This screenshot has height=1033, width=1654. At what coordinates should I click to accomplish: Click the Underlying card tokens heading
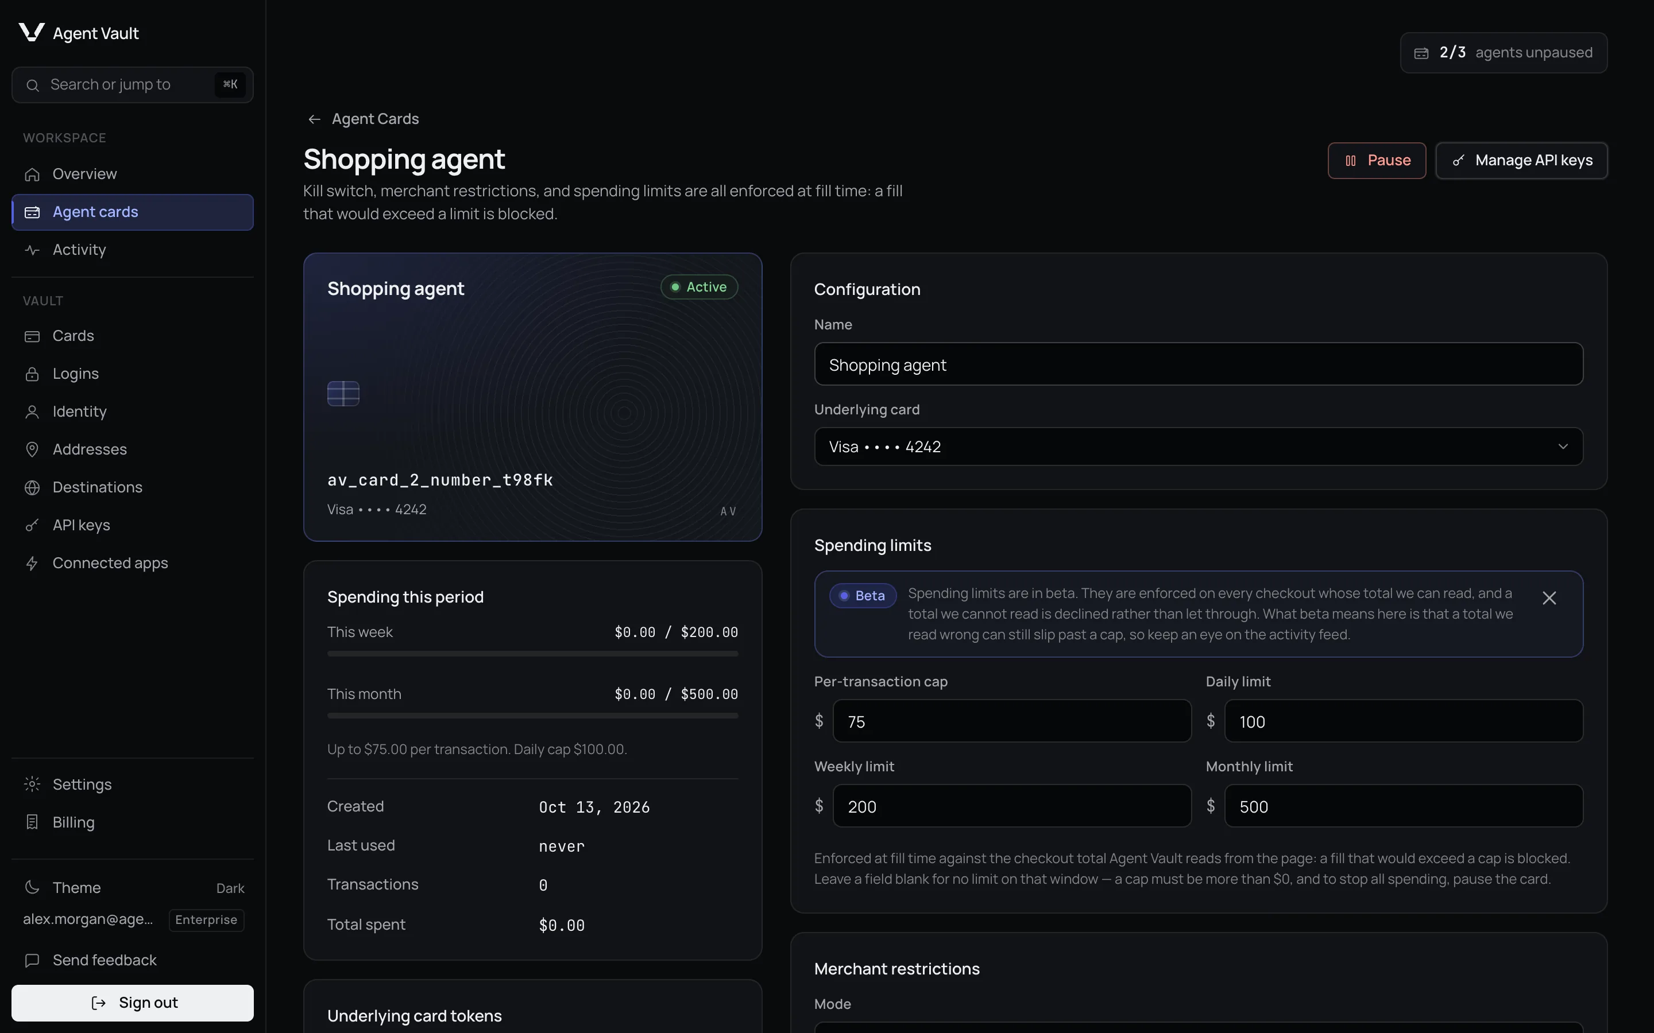[x=414, y=1016]
